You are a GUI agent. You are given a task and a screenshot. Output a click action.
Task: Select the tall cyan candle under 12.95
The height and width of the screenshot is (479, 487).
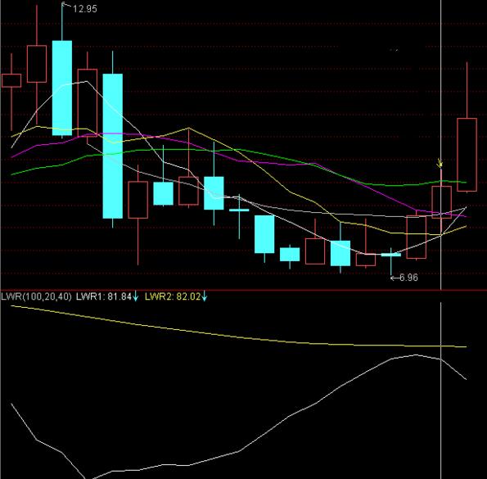pos(62,88)
